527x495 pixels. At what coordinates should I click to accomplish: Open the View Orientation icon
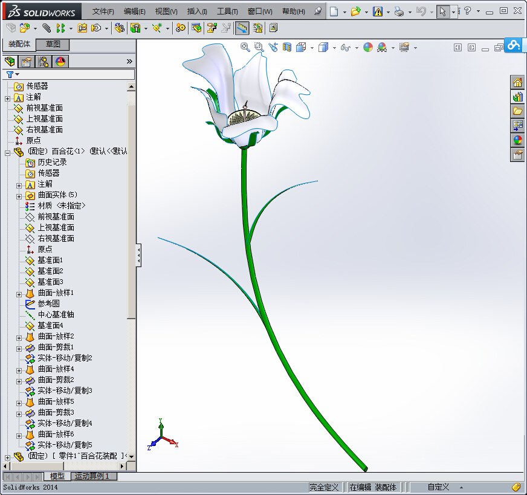tap(300, 47)
